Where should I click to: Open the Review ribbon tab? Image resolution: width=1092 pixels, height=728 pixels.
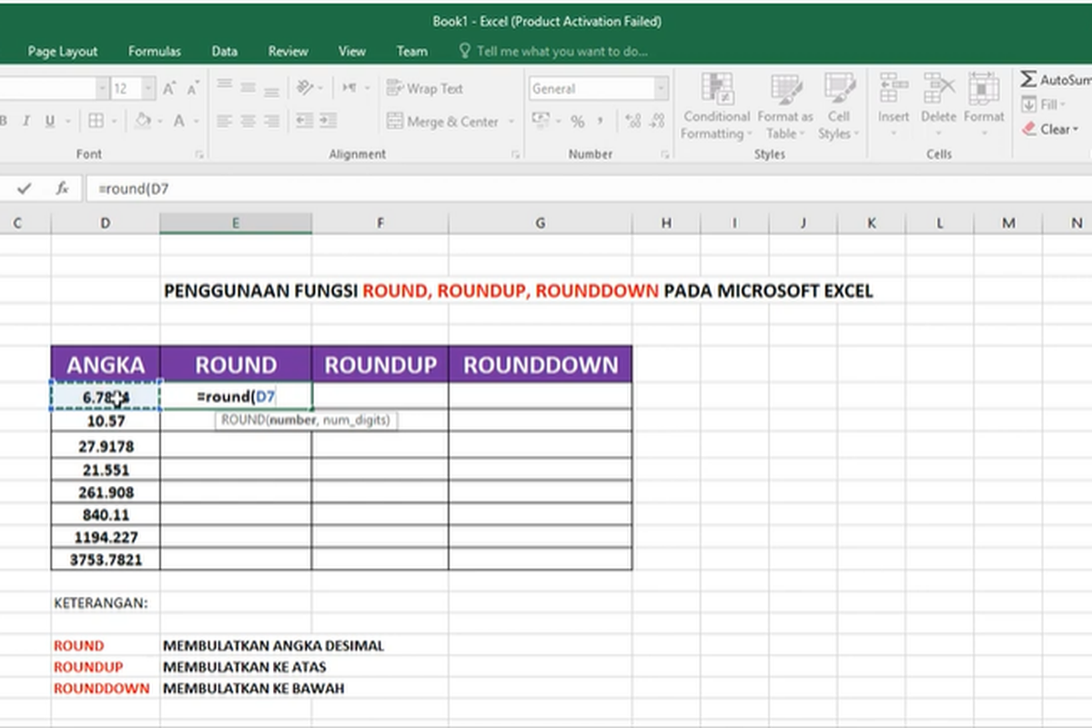point(288,52)
